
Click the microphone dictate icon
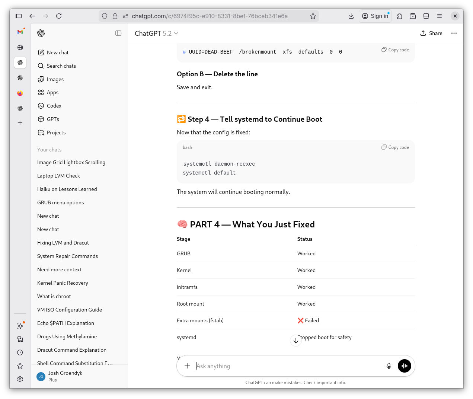(389, 366)
